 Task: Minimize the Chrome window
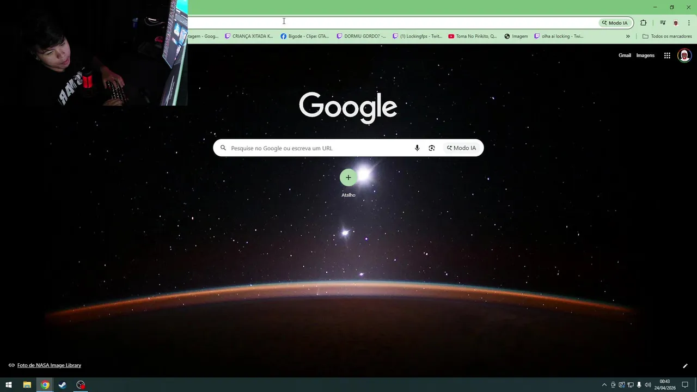(655, 7)
